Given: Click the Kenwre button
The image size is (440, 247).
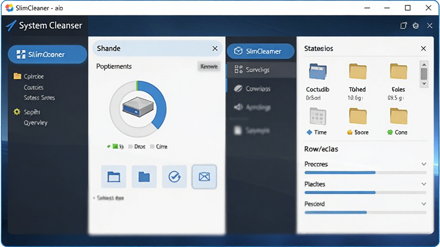Looking at the screenshot, I should click(209, 66).
